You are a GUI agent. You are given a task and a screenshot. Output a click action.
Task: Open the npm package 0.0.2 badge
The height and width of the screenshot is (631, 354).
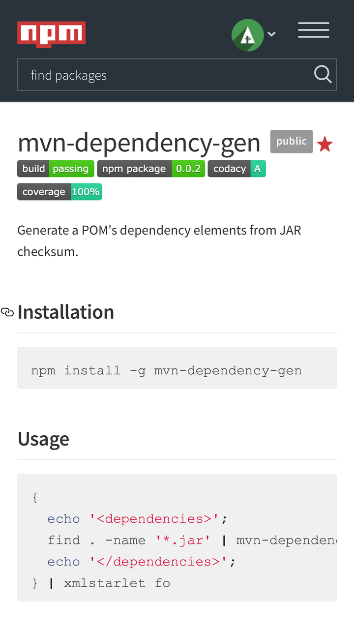coord(151,169)
